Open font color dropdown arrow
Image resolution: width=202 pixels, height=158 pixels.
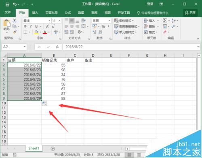point(49,32)
